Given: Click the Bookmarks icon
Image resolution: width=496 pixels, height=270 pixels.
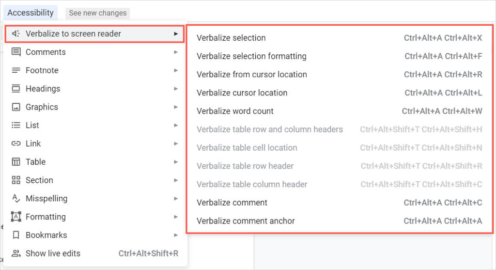Looking at the screenshot, I should 16,235.
